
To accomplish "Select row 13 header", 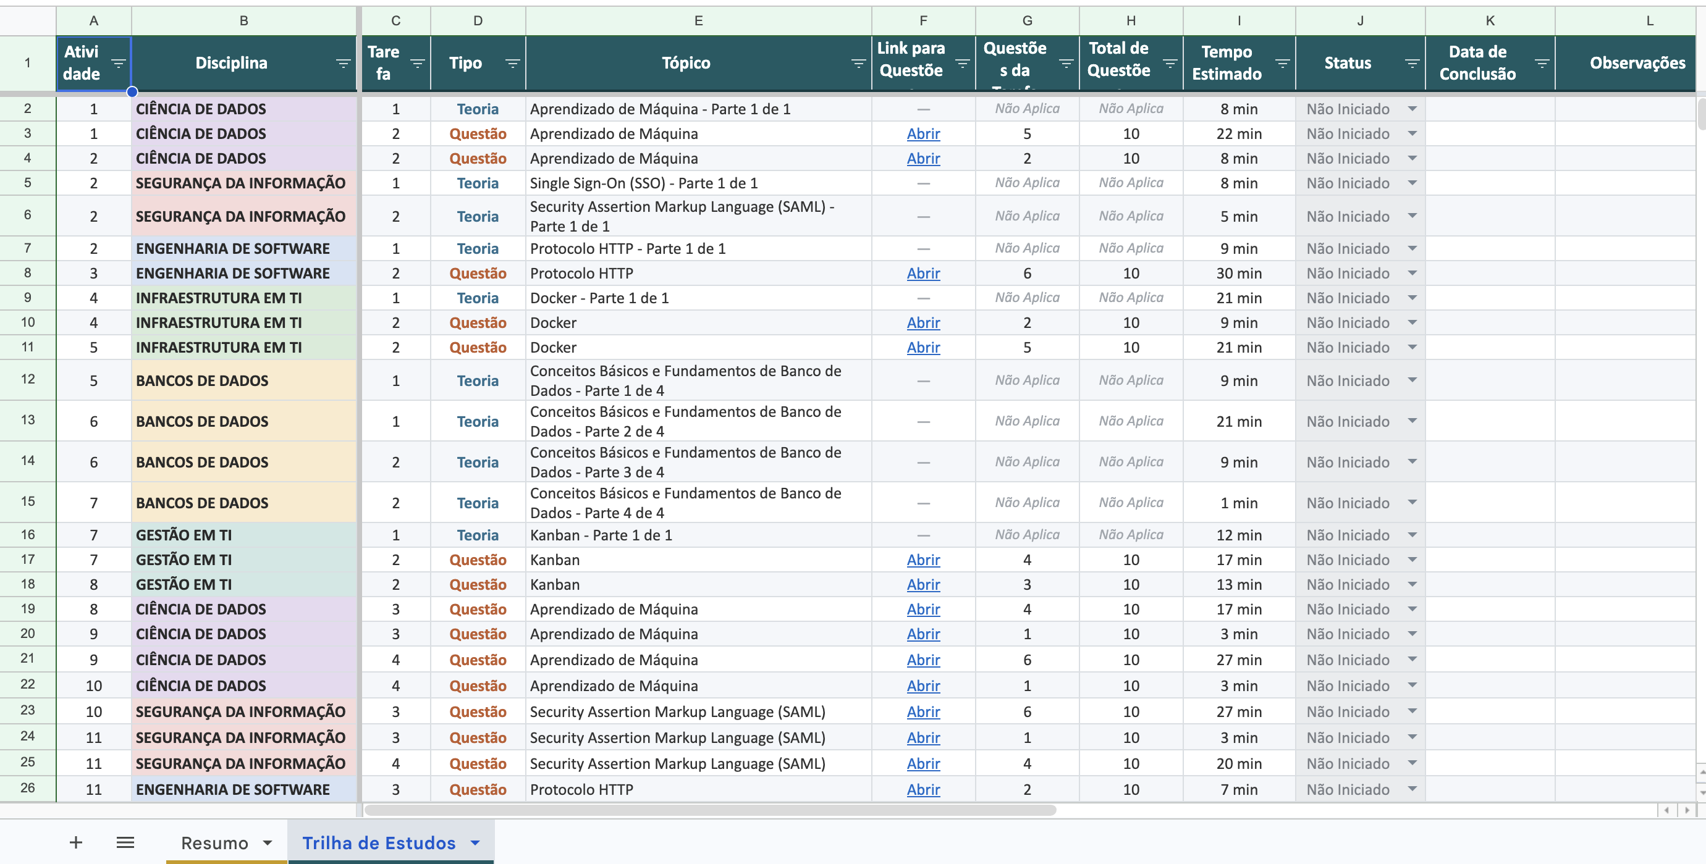I will click(x=28, y=421).
